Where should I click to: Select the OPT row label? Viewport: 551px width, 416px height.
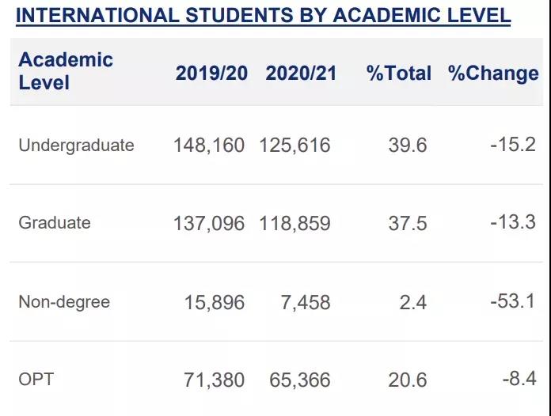(36, 380)
